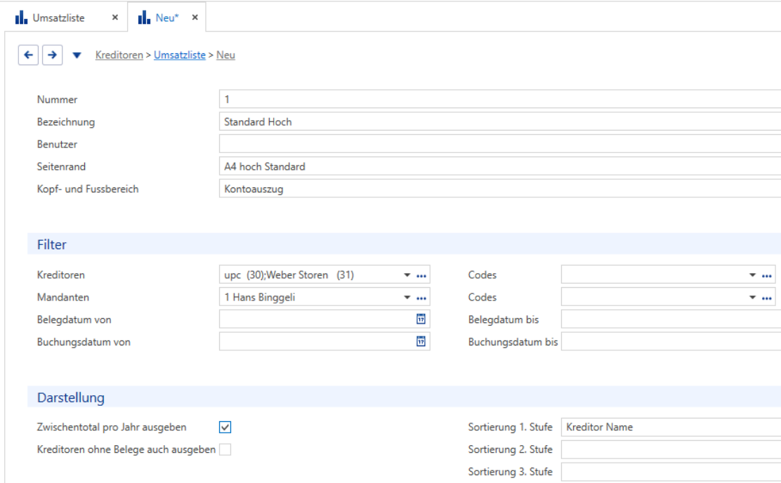This screenshot has height=483, width=781.
Task: Click the Buchungsdatum bis date field
Action: 671,342
